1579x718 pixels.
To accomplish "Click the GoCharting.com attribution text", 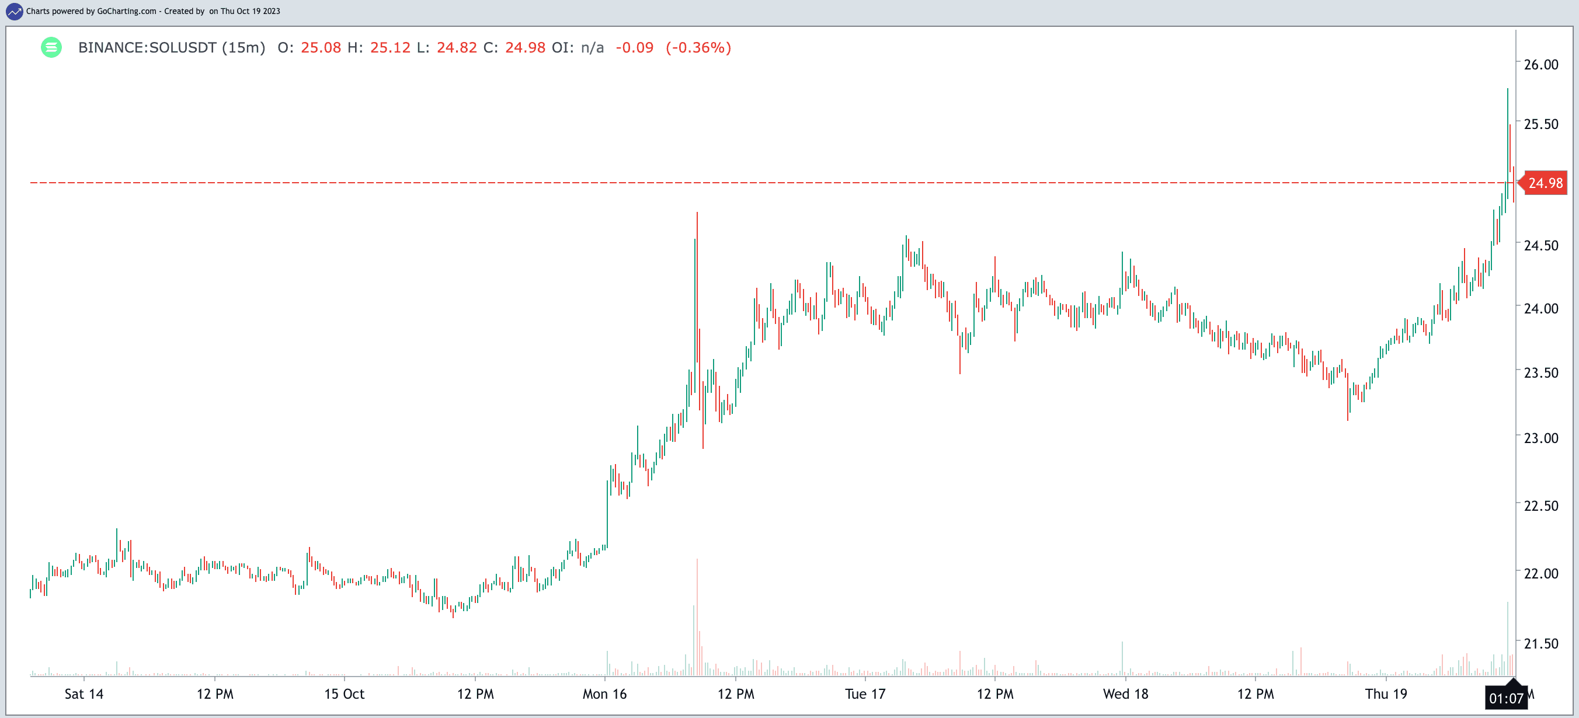I will [126, 11].
